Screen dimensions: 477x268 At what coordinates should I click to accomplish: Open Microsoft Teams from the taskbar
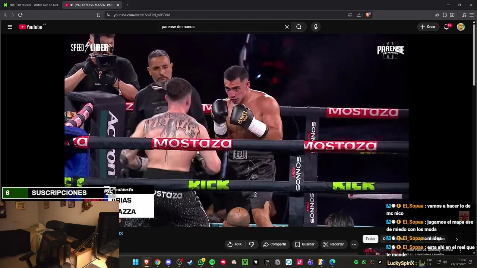tap(310, 262)
